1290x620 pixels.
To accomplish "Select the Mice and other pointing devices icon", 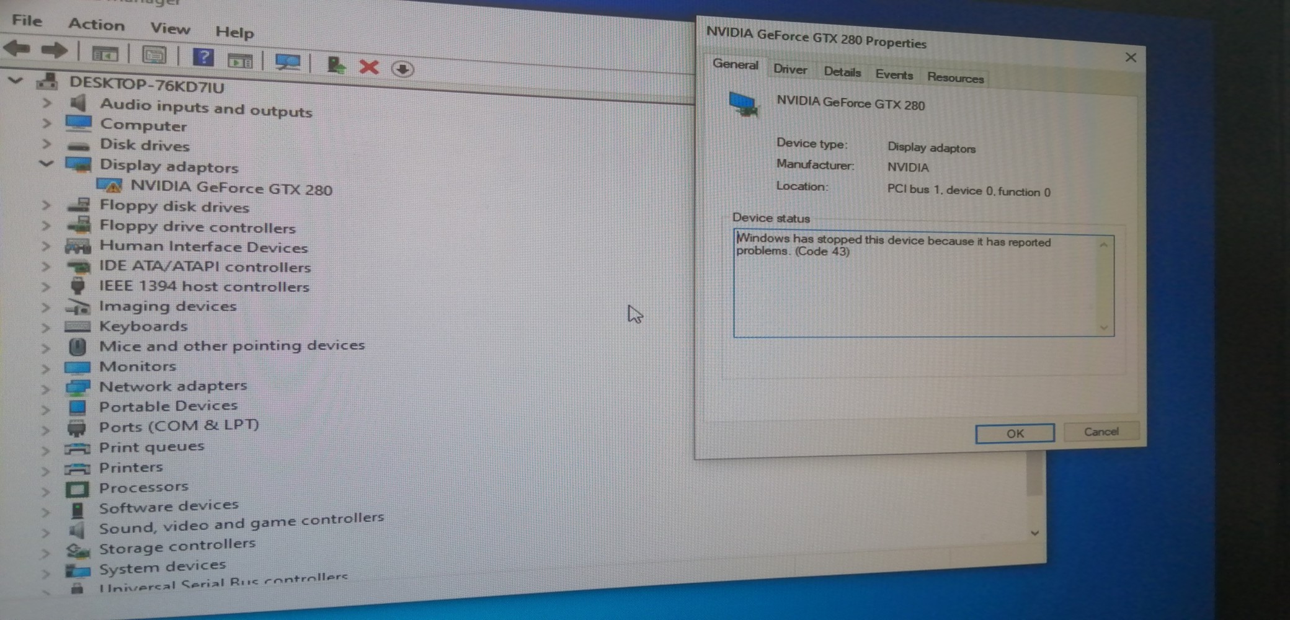I will 77,346.
